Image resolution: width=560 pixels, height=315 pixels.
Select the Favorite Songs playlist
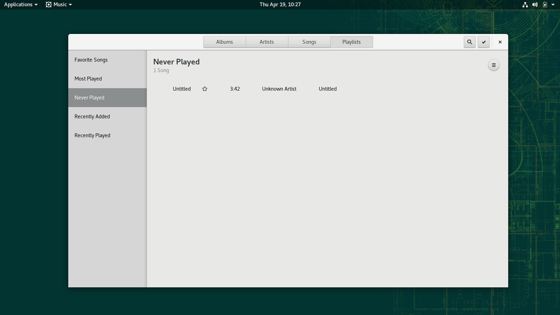pyautogui.click(x=91, y=60)
